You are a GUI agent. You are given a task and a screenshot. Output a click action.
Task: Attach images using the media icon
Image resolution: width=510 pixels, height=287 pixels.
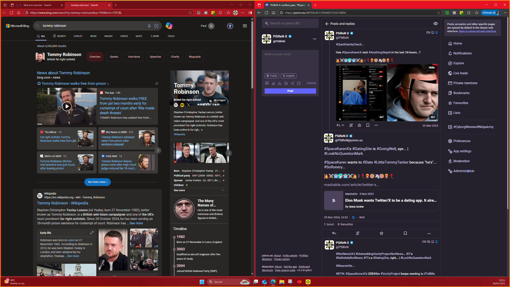[x=267, y=83]
